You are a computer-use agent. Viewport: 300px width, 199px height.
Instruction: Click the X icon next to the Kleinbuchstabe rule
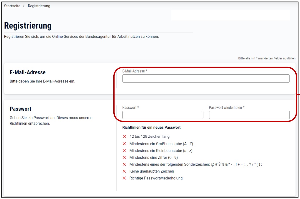point(124,151)
